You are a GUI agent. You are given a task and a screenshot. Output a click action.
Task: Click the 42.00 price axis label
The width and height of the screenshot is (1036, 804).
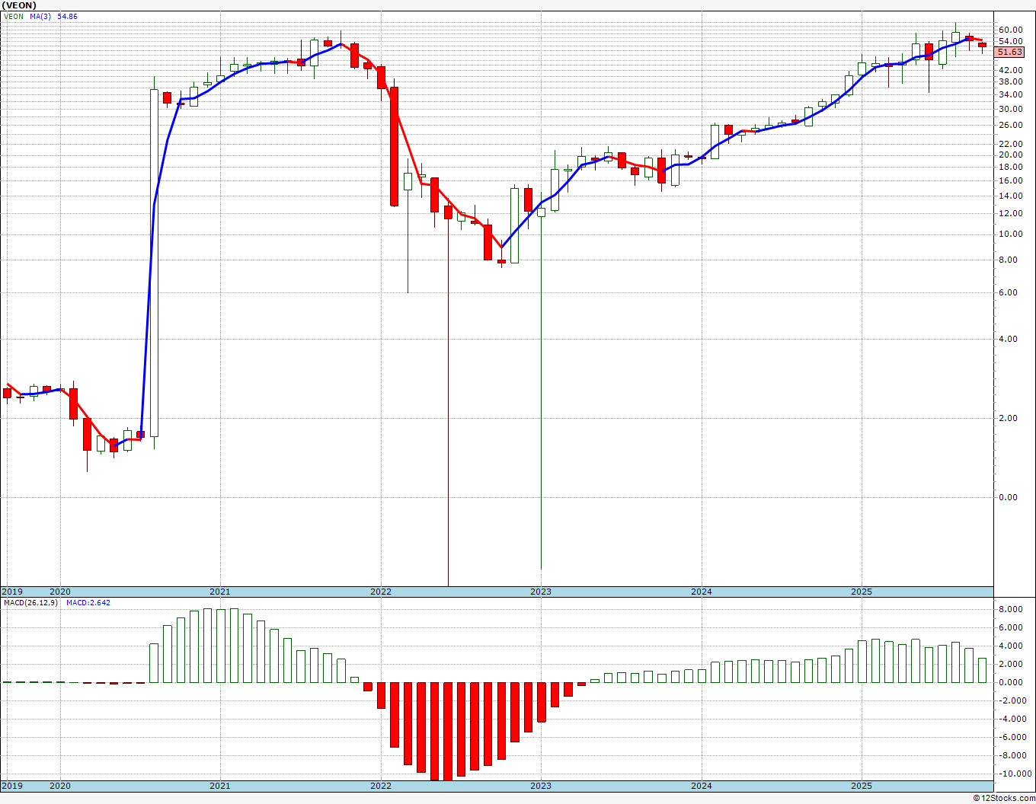pos(1011,69)
